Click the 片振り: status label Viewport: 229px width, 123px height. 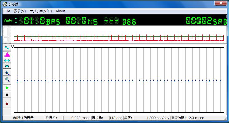[x=51, y=118]
